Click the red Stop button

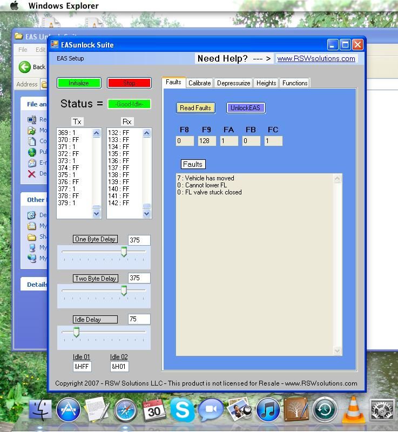tap(129, 83)
